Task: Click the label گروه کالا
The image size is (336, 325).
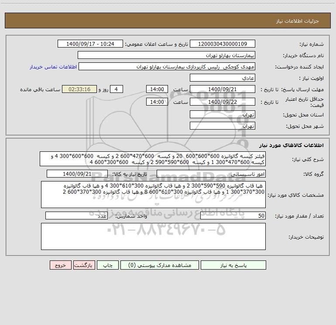Action: point(313,174)
